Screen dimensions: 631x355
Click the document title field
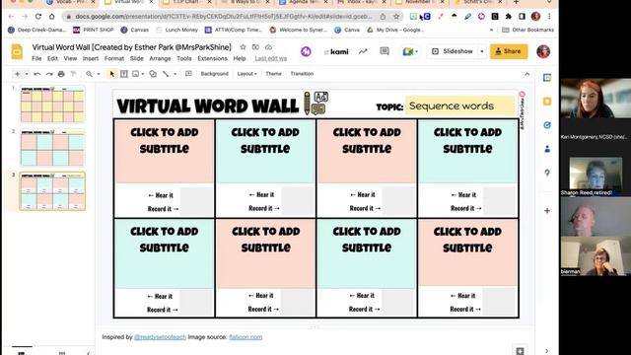click(131, 47)
